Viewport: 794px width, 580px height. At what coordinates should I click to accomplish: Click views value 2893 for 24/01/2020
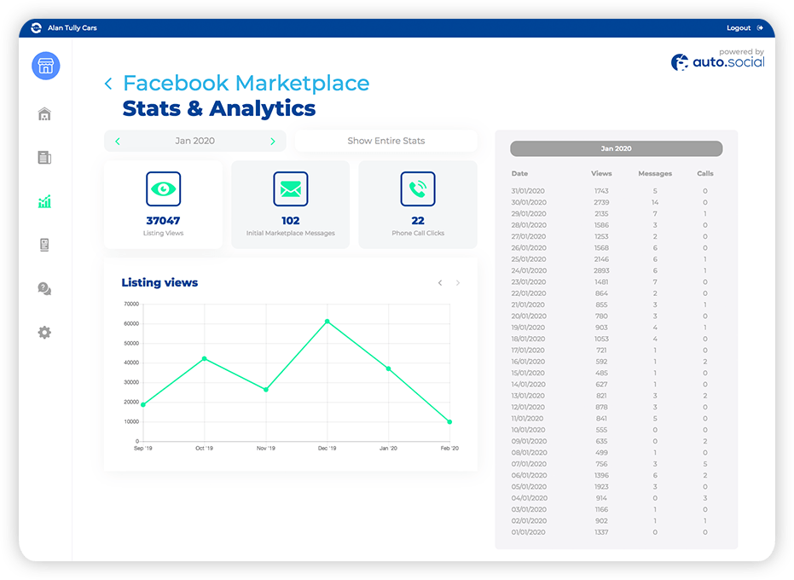click(x=601, y=270)
